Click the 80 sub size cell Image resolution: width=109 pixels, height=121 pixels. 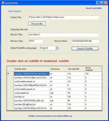pos(76,101)
